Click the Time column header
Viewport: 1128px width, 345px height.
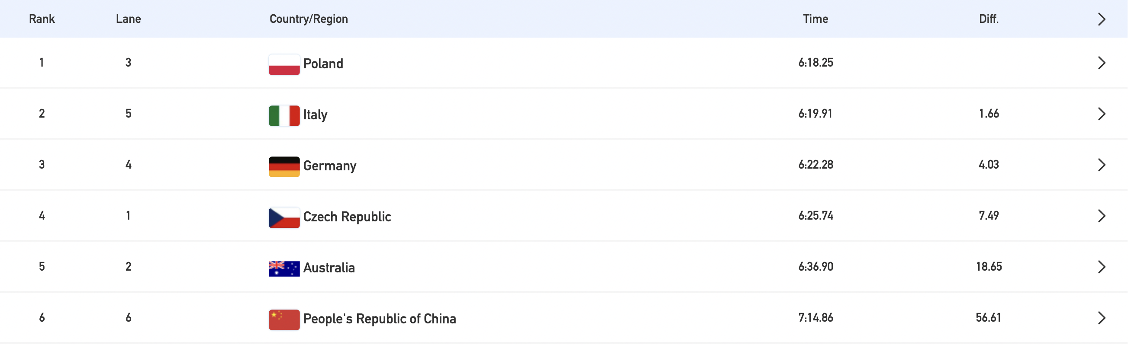815,19
